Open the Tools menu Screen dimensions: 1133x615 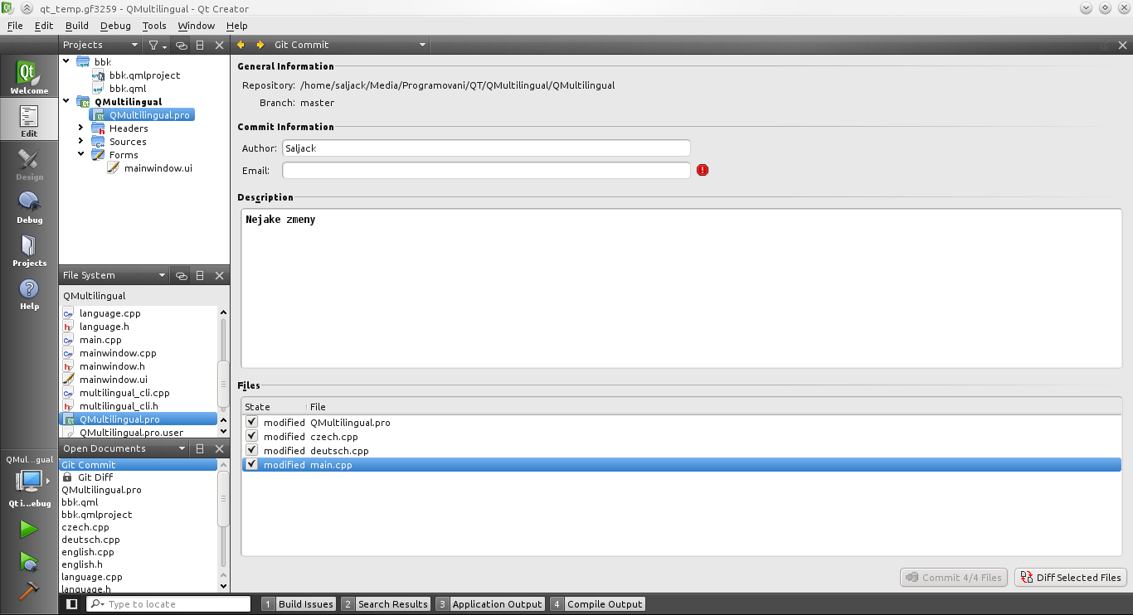154,26
